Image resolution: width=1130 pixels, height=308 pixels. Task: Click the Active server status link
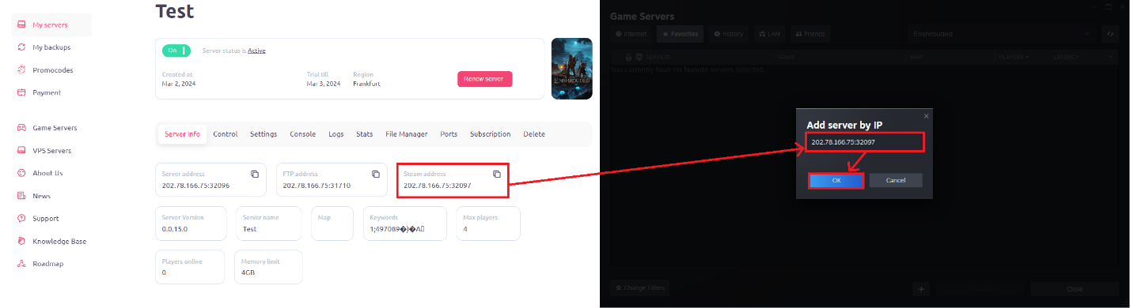point(256,51)
